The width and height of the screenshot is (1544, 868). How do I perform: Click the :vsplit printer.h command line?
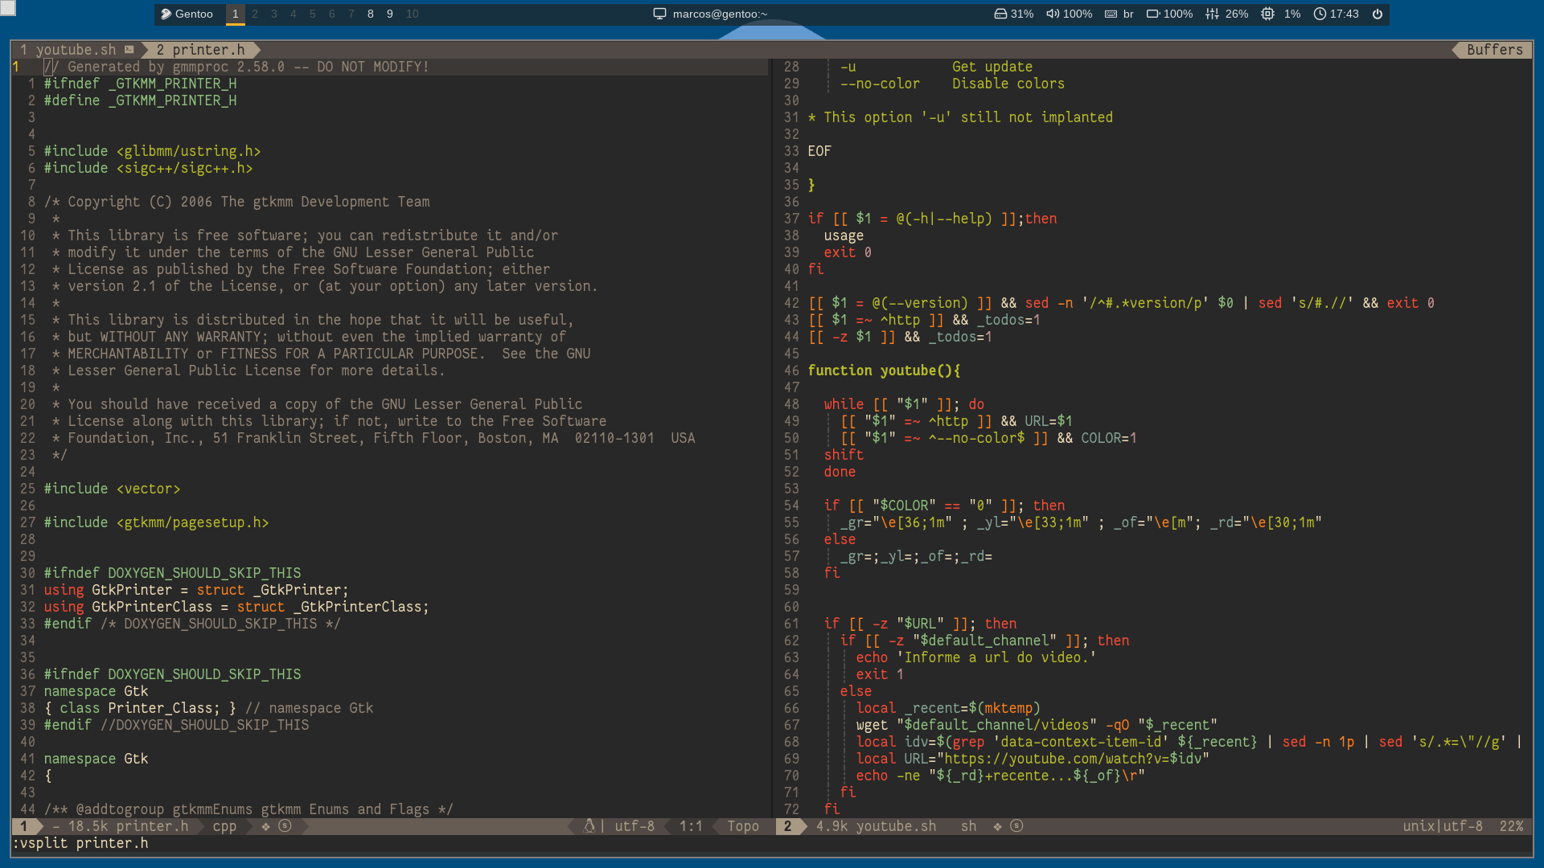[x=80, y=843]
